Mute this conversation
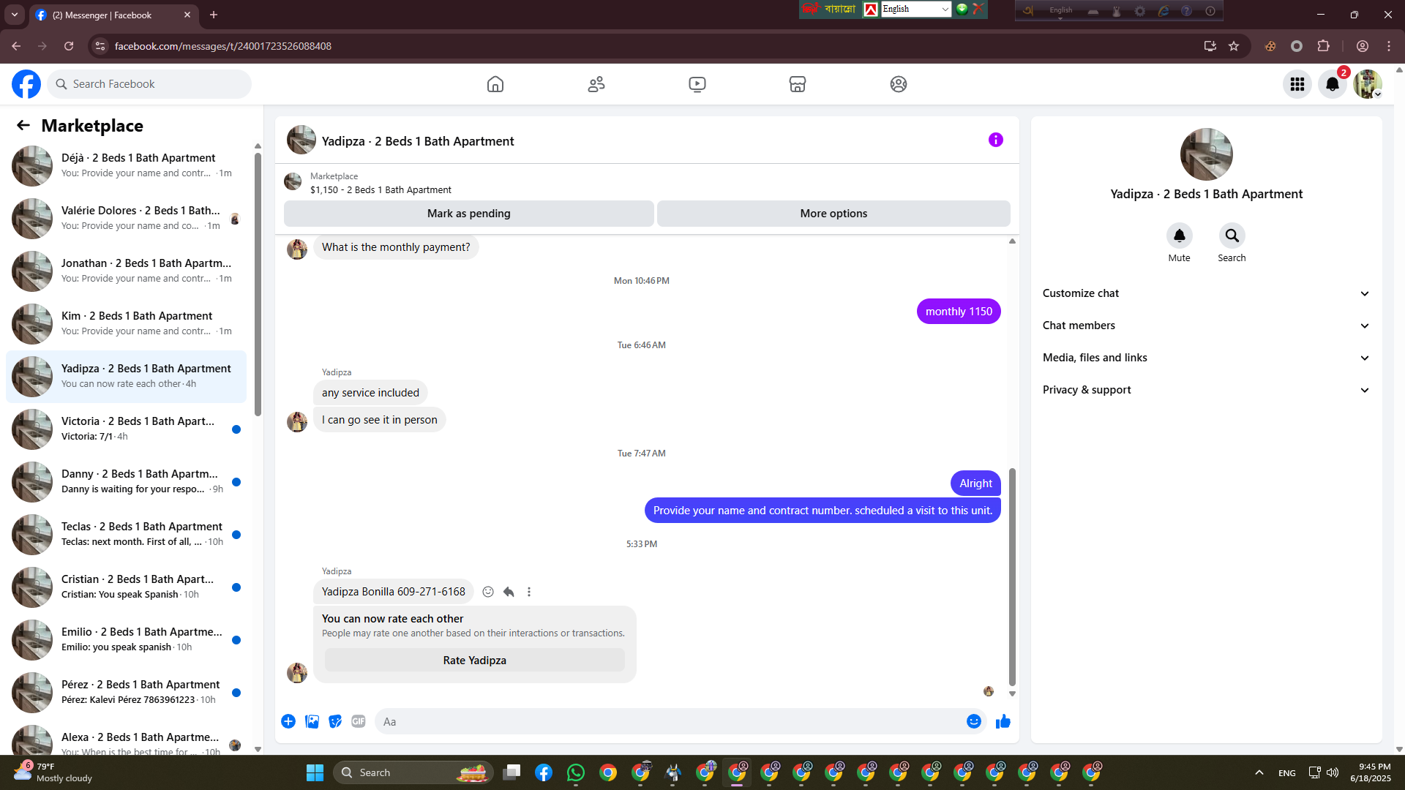The height and width of the screenshot is (790, 1405). [1179, 236]
